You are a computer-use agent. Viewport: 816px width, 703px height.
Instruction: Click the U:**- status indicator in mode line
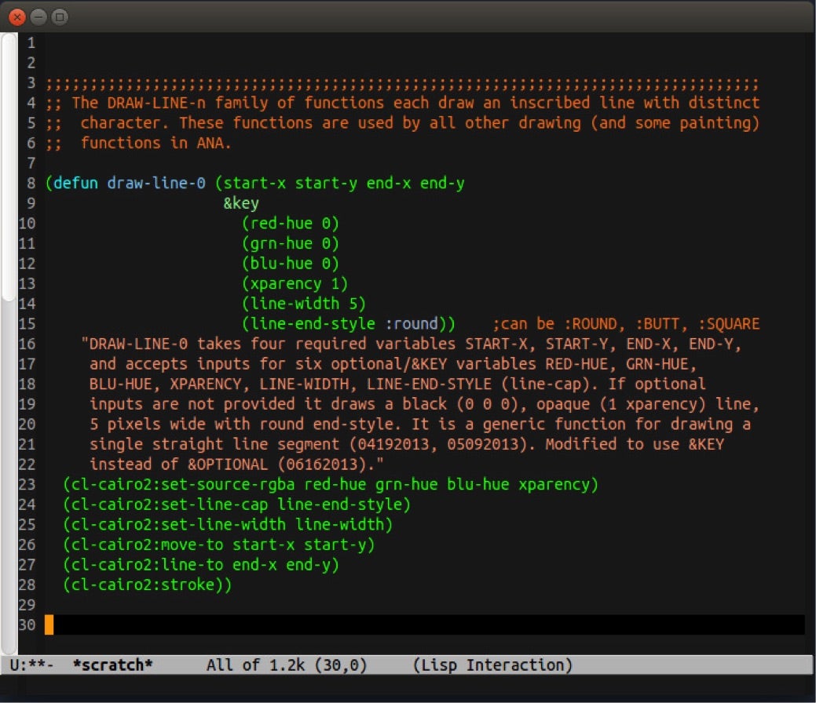pos(31,665)
